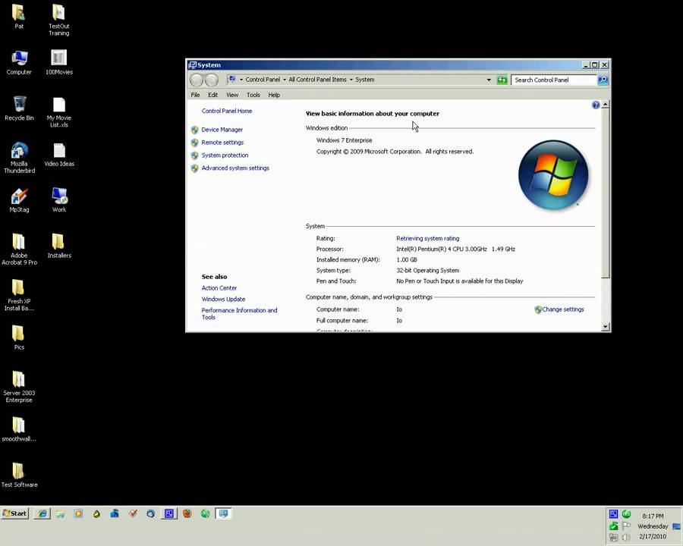Screen dimensions: 683x546
Task: Select the Work shortcut on desktop
Action: [59, 200]
